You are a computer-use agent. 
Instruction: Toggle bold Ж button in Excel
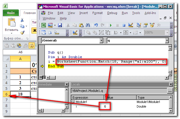click(34, 31)
